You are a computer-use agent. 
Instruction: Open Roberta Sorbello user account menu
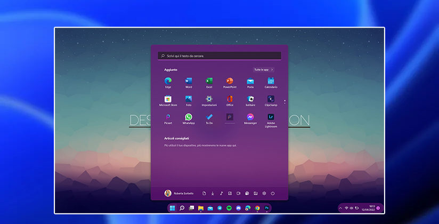pyautogui.click(x=179, y=193)
